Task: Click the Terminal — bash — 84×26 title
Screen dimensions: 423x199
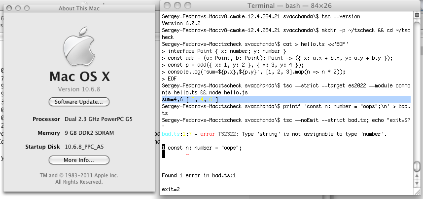Action: (x=289, y=5)
